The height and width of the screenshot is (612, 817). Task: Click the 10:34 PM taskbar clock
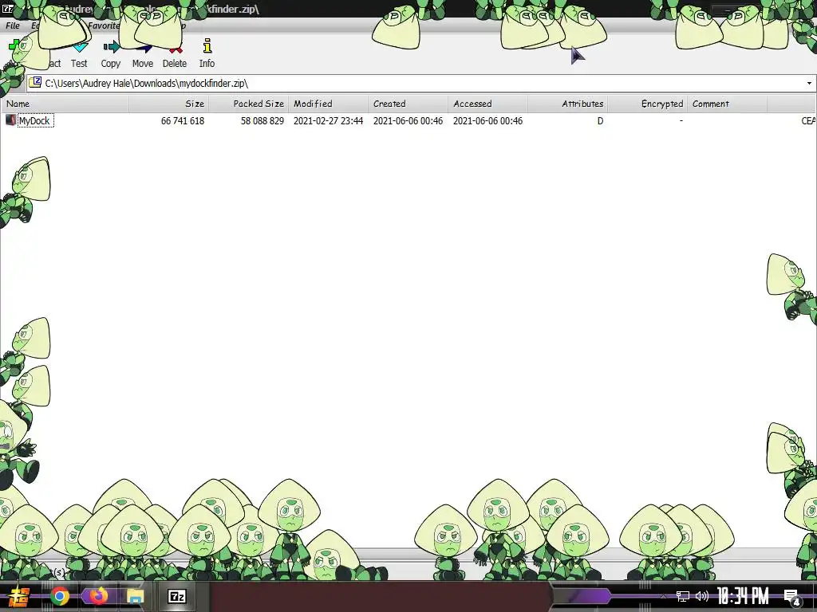[x=743, y=596]
